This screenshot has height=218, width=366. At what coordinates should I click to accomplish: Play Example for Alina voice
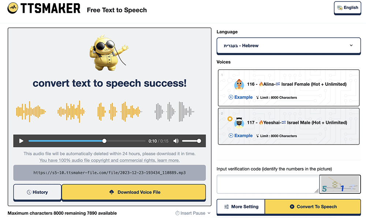[241, 97]
